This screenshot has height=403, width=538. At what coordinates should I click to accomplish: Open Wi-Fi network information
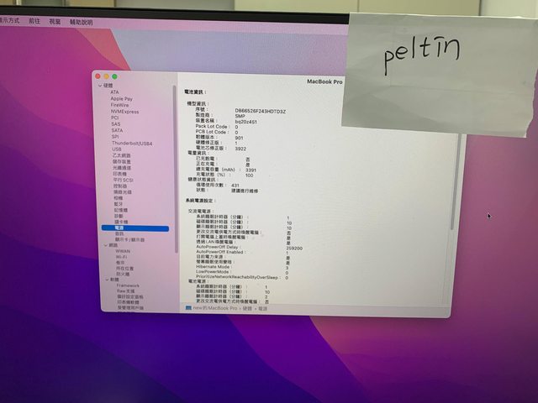[x=121, y=257]
